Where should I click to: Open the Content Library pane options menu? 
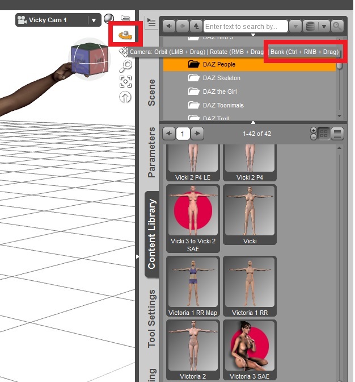coord(151,22)
